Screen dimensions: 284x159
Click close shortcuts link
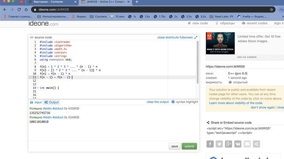(168, 38)
